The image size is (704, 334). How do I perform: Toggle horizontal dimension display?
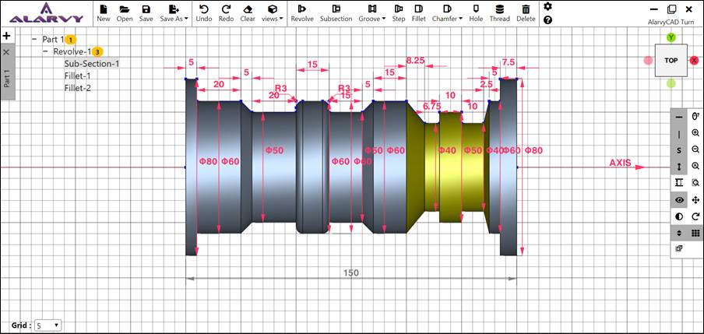click(x=679, y=117)
